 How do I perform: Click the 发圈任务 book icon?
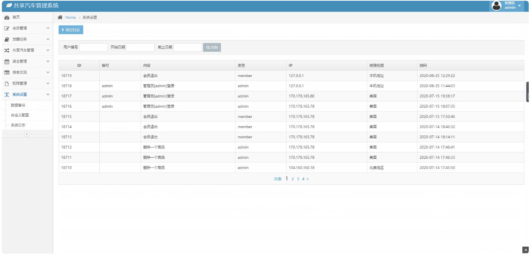(x=7, y=39)
